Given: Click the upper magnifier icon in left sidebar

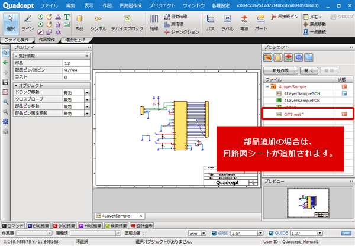Looking at the screenshot, I should pos(5,102).
